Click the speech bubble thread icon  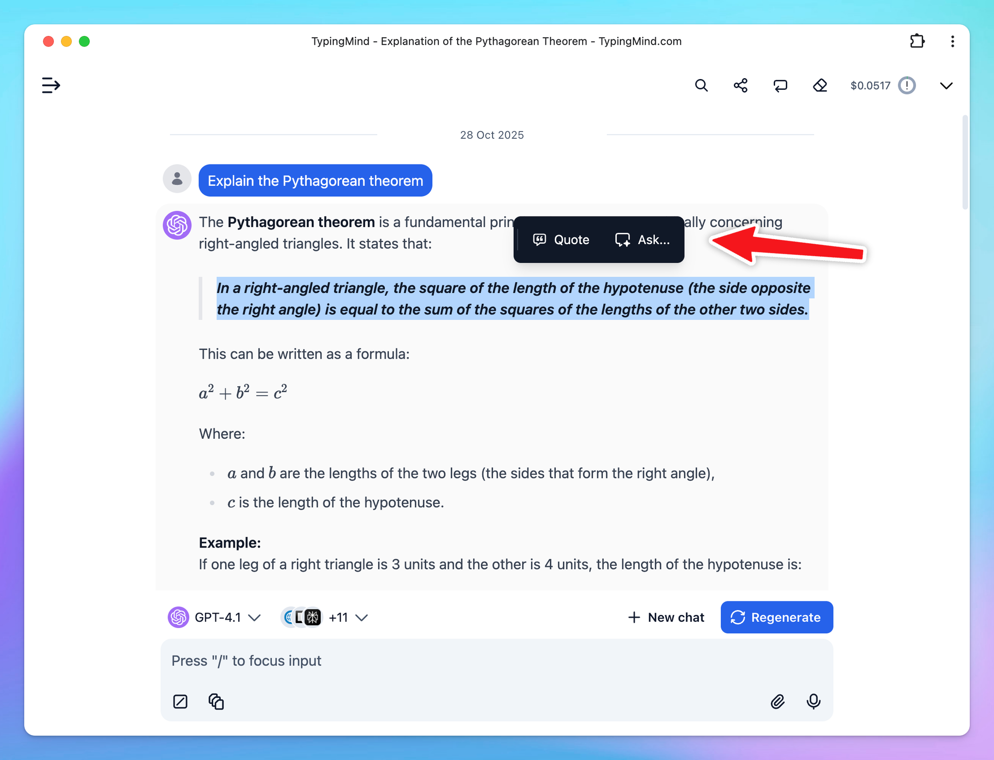click(780, 85)
